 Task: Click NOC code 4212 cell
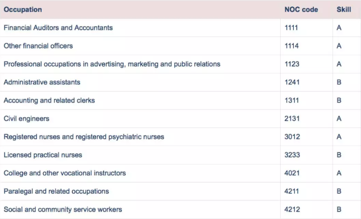click(292, 209)
